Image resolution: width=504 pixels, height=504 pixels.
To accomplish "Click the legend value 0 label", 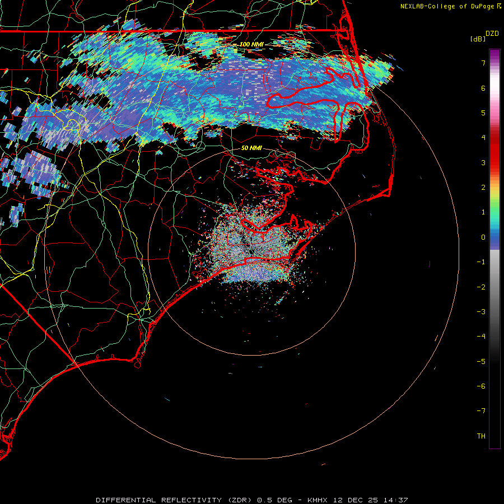I will click(x=483, y=237).
